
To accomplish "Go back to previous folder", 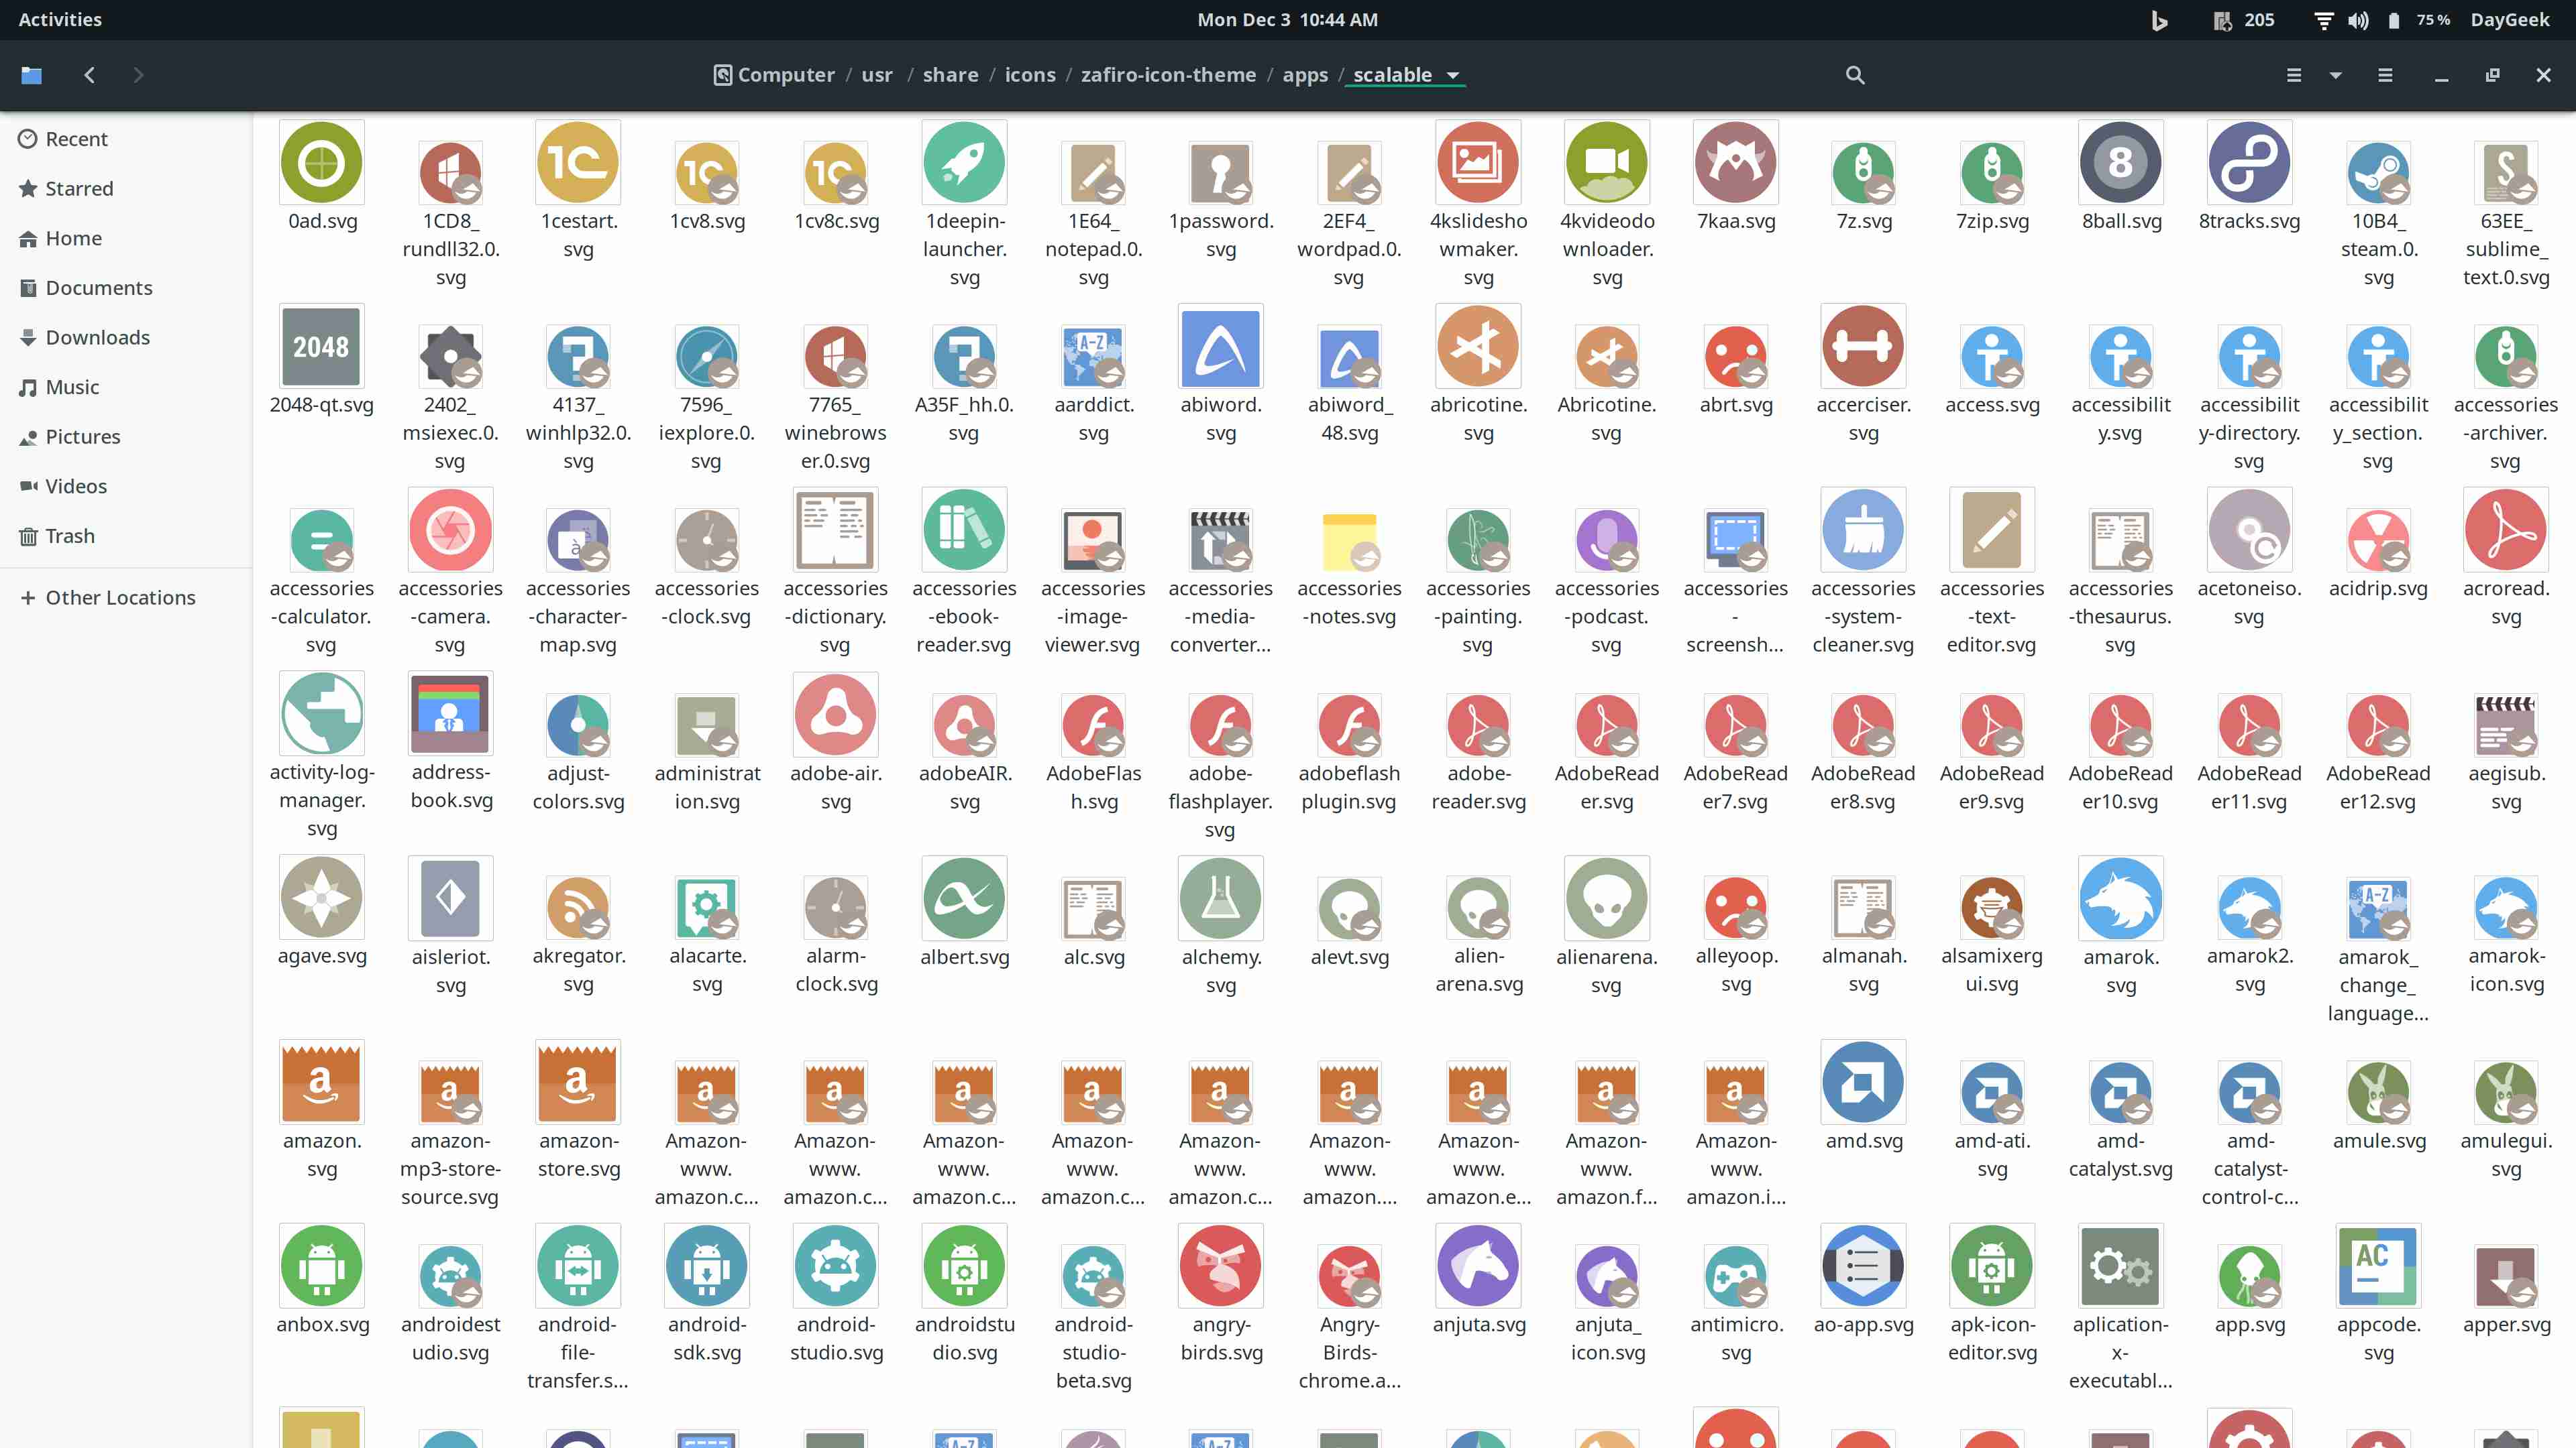I will 89,75.
